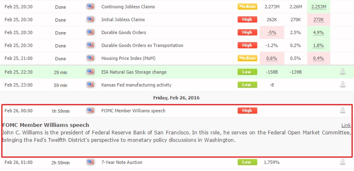Expand the Initial Jobless Claims event
The image size is (354, 171).
point(177,20)
